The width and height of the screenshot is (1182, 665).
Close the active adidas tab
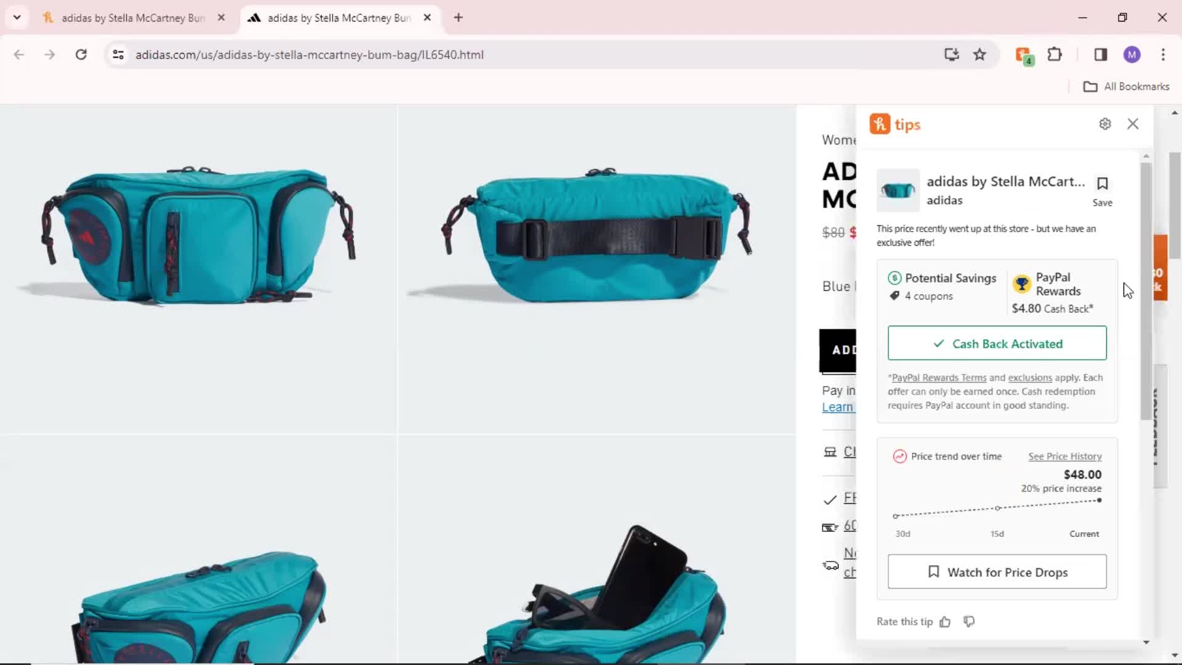(427, 18)
